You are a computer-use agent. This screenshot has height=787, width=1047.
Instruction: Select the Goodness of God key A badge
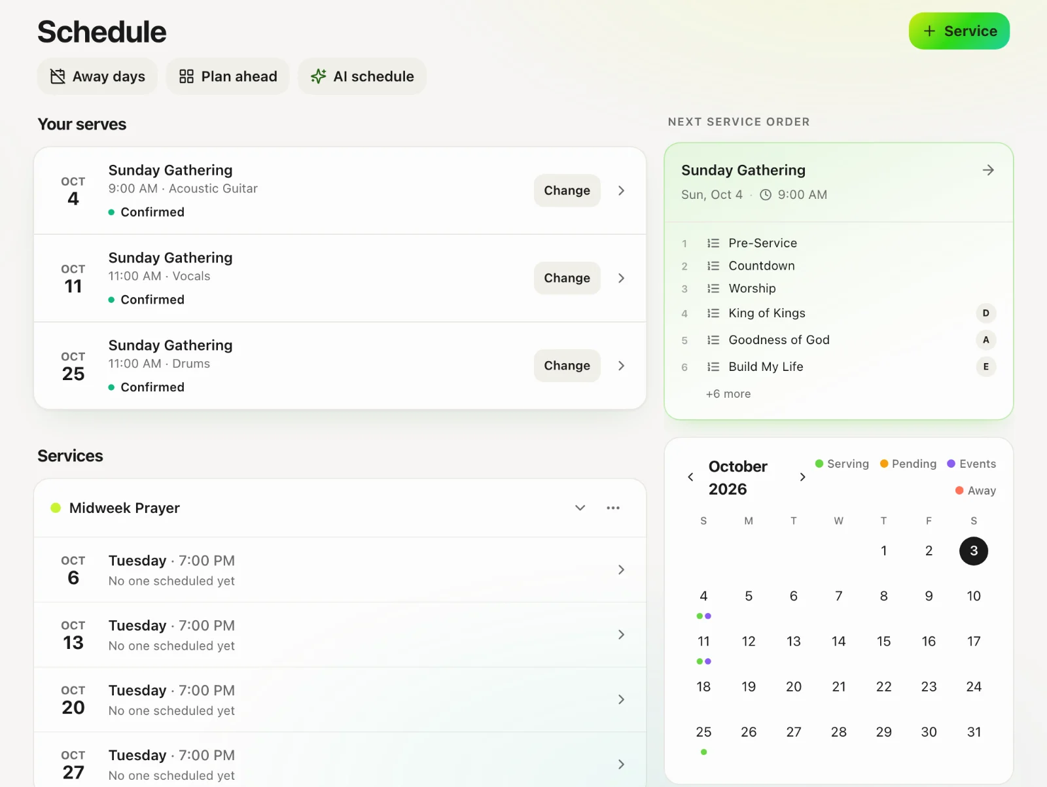[x=985, y=340]
